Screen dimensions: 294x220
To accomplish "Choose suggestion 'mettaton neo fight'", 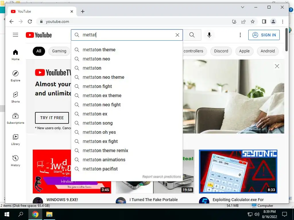I will pos(127,105).
